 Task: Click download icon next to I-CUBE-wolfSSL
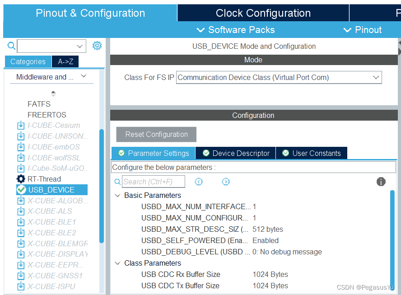tap(21, 158)
